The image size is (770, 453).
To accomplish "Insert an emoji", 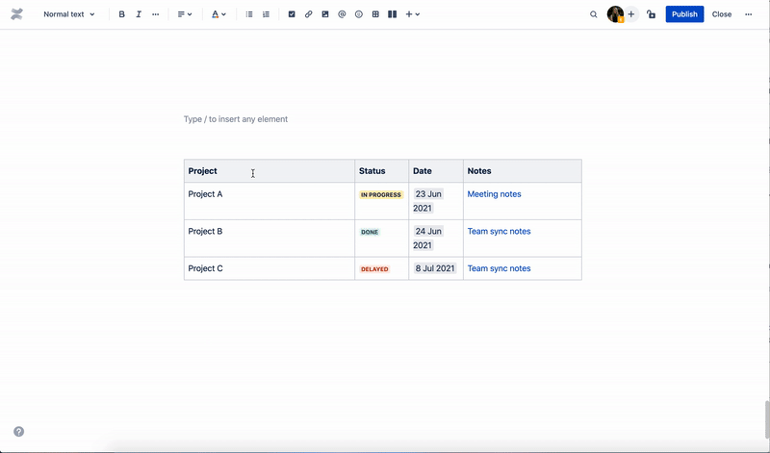I will pos(358,14).
